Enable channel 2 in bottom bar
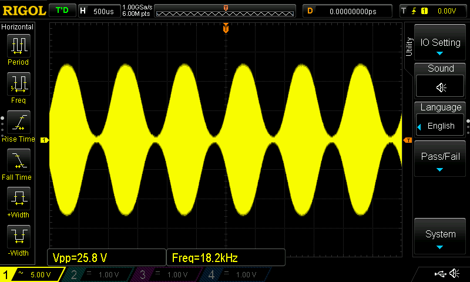The image size is (470, 282). tap(98, 274)
